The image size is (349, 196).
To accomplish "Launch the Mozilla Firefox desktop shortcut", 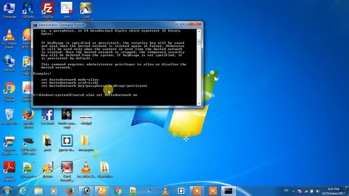I will pos(28,119).
